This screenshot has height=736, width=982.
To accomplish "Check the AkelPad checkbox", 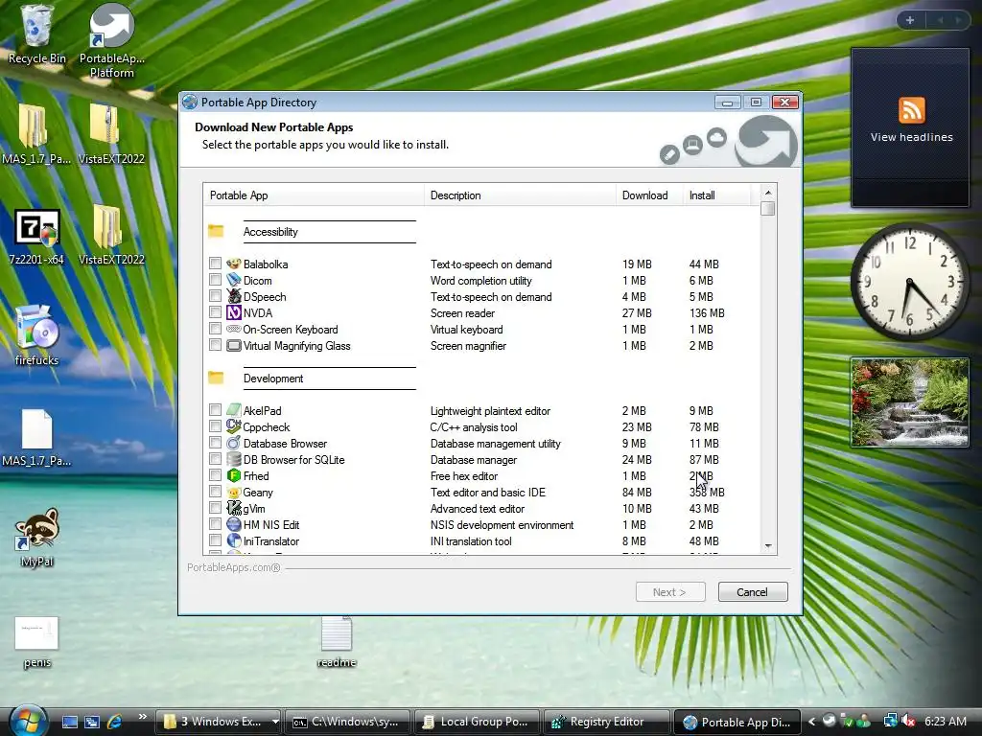I will coord(215,410).
